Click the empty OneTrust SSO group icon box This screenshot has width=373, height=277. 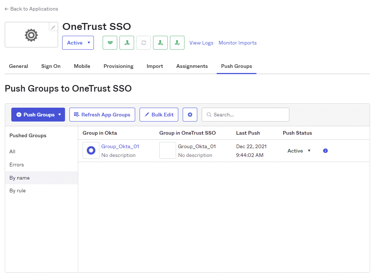(x=167, y=150)
